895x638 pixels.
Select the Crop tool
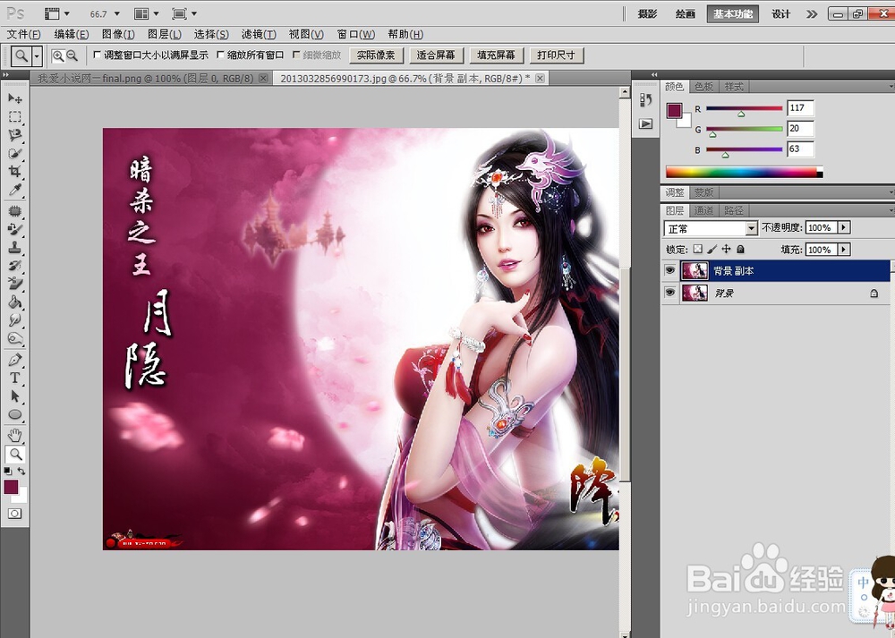click(x=15, y=171)
